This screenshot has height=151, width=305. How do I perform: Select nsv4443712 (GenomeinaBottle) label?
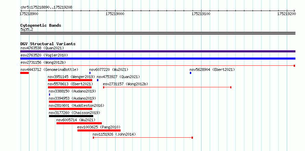pos(49,70)
